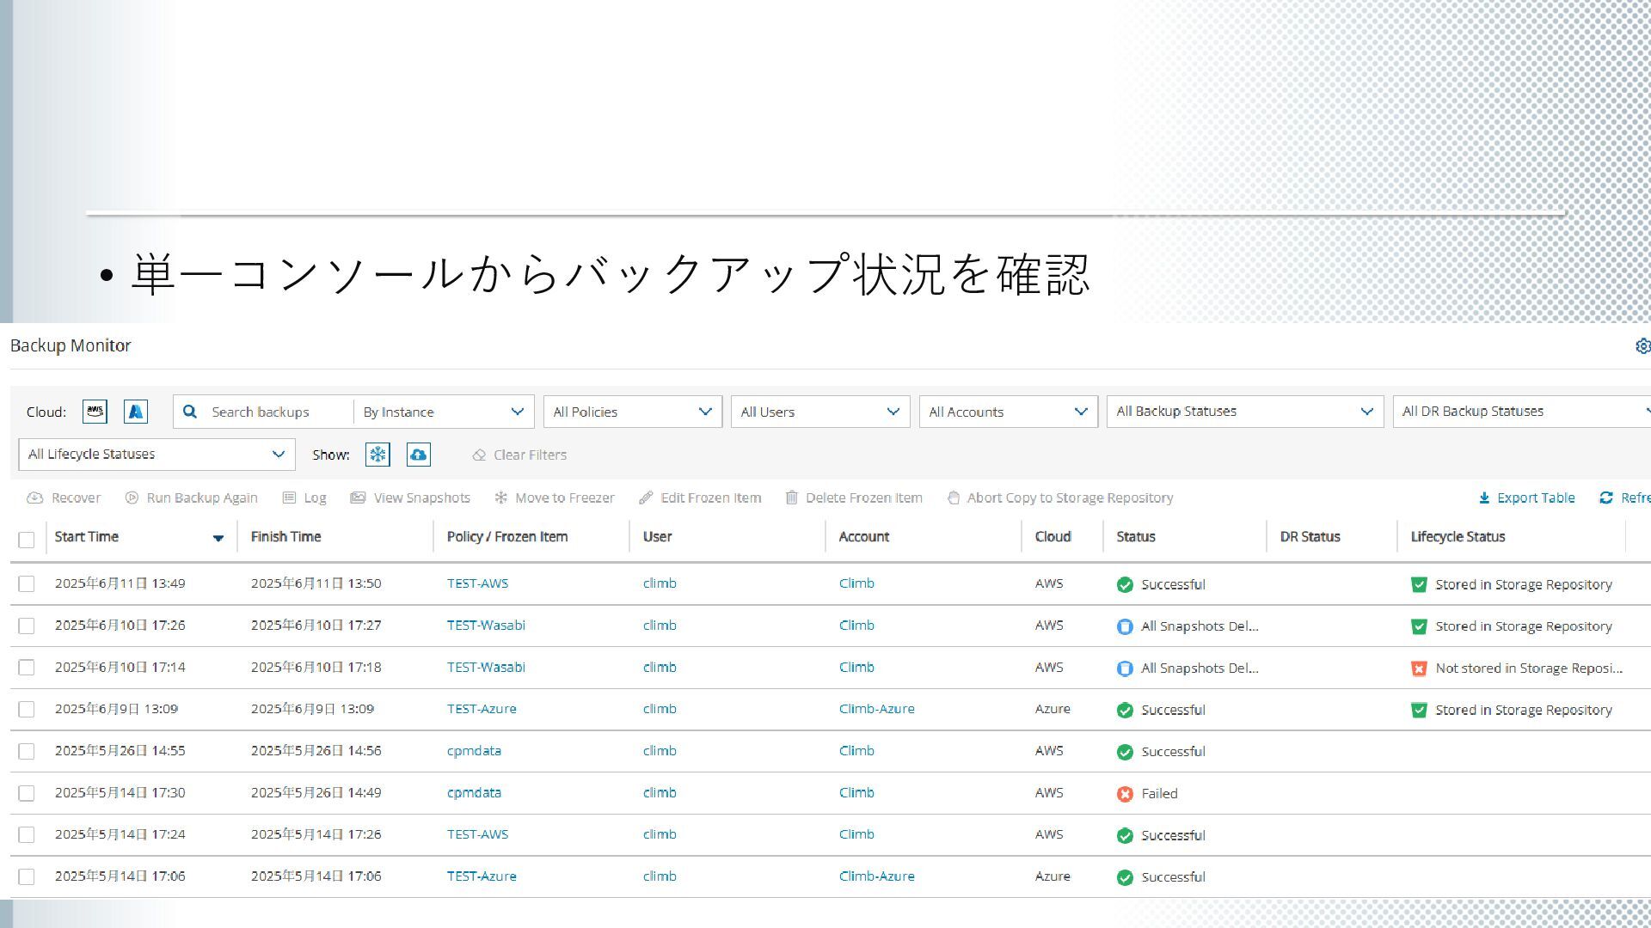
Task: Open Climb-Azure account in 6月9日 row
Action: tap(876, 709)
